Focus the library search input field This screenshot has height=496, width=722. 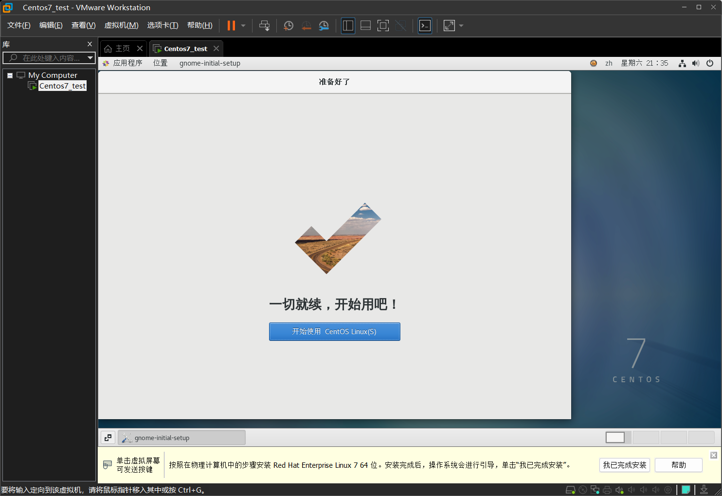48,58
